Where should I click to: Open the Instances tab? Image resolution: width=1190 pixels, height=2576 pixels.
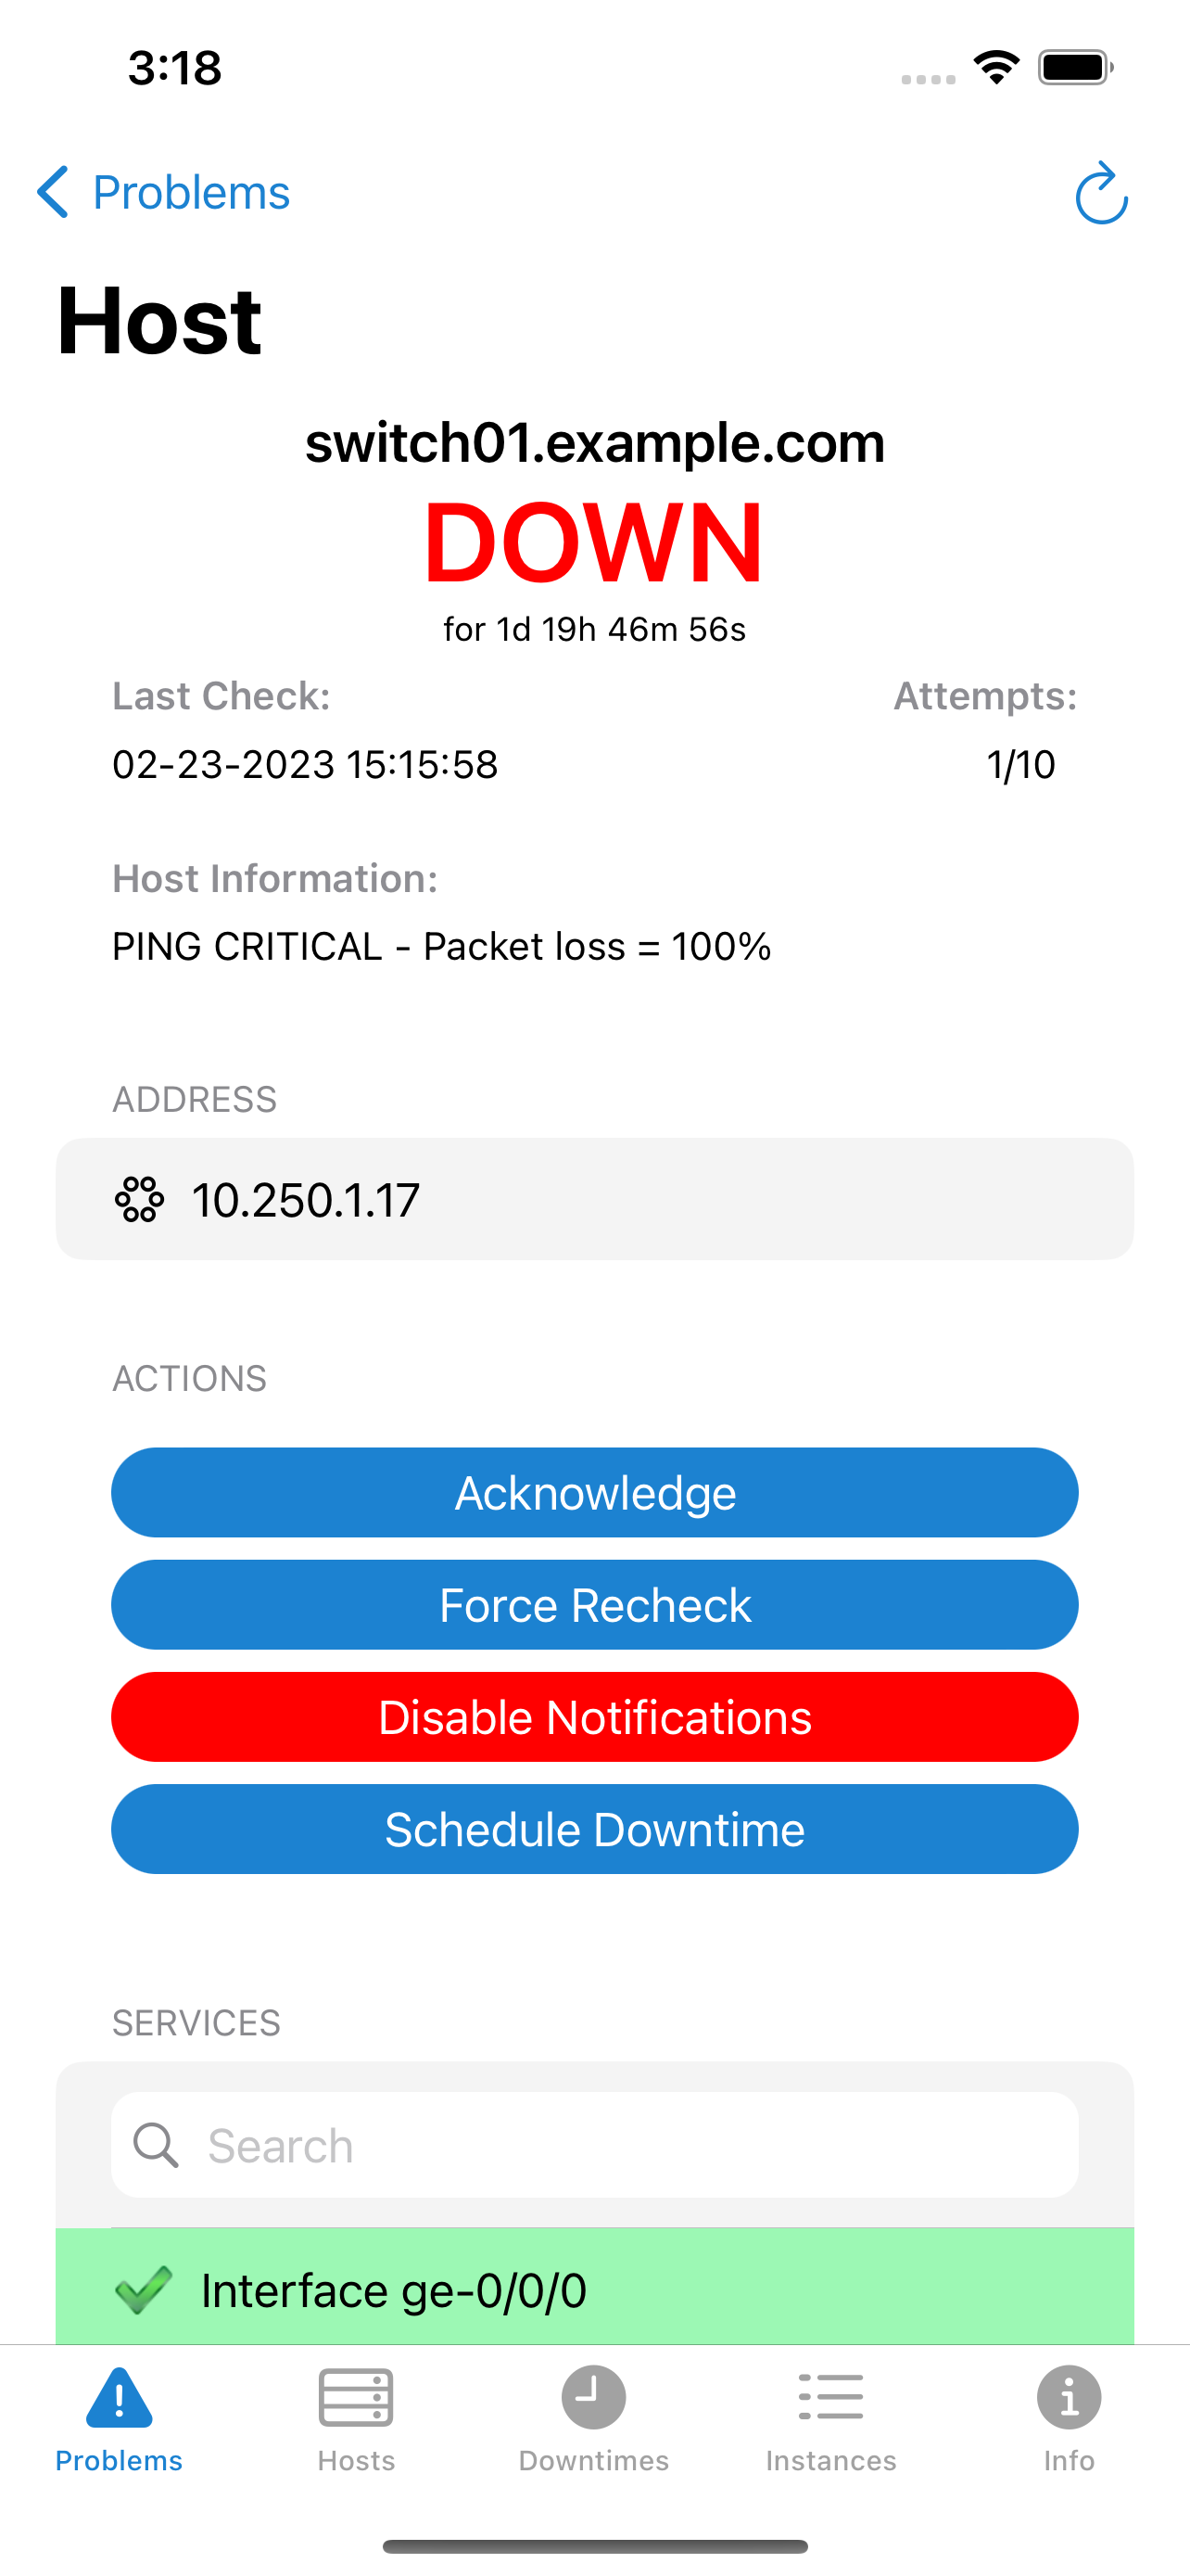(x=830, y=2417)
